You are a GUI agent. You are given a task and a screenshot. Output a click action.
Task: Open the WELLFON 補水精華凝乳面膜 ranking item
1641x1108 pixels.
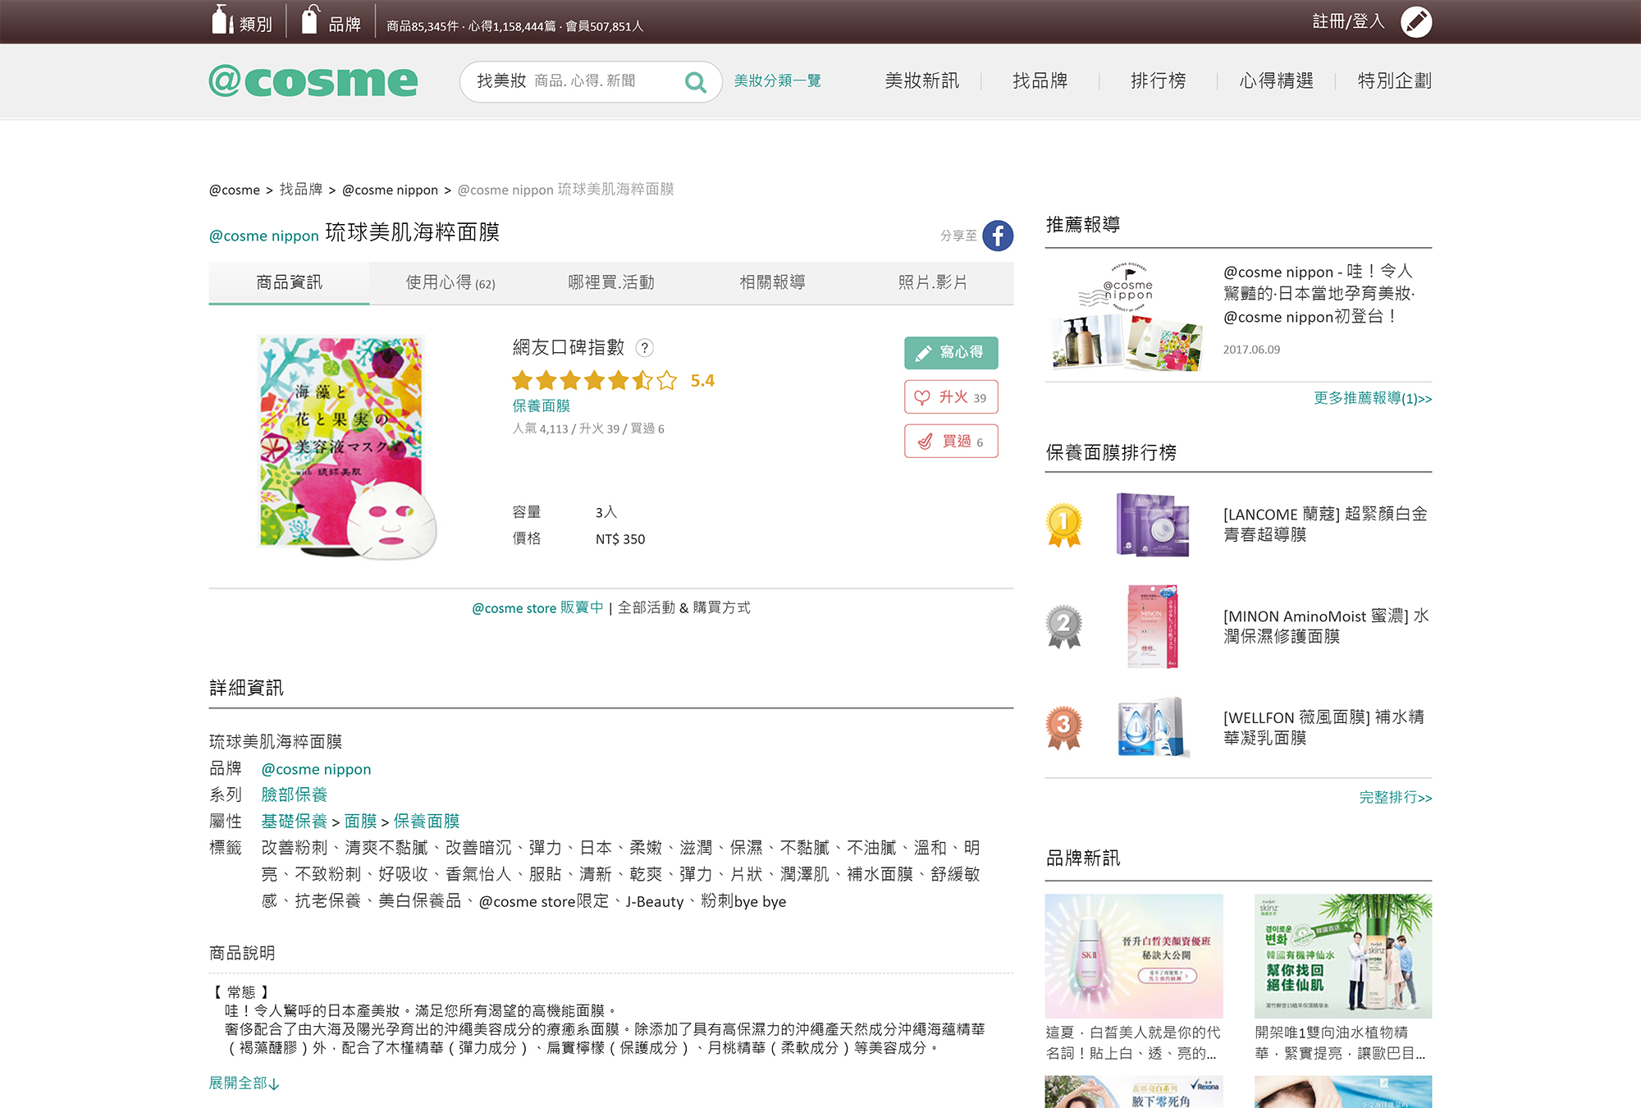pyautogui.click(x=1323, y=727)
